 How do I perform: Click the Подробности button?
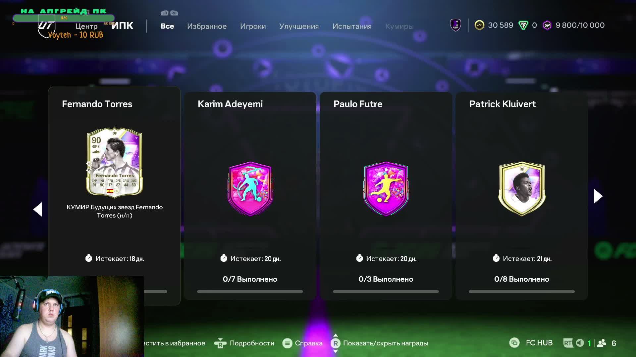(245, 343)
